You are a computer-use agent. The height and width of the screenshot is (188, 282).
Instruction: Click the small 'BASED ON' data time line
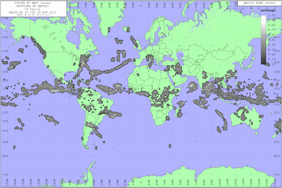point(33,15)
